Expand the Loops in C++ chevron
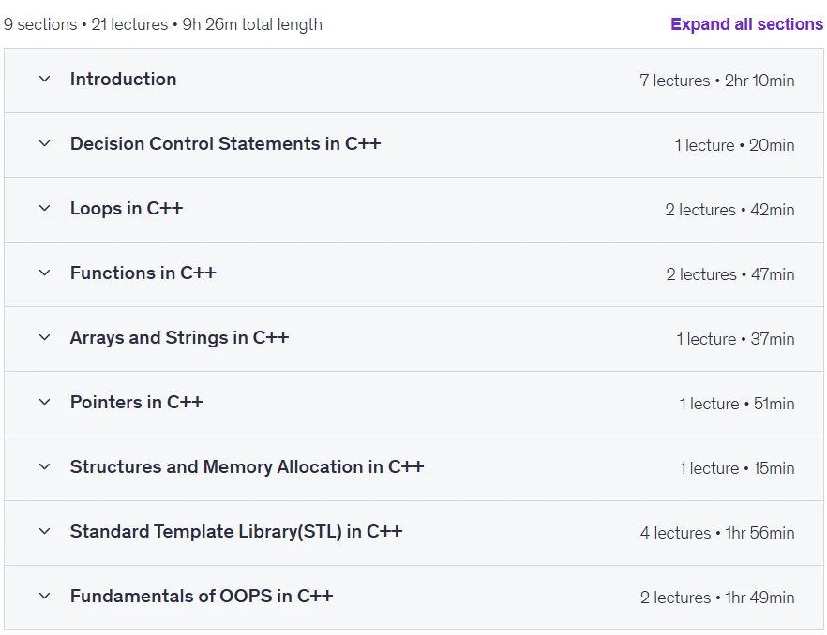The width and height of the screenshot is (827, 635). 45,209
